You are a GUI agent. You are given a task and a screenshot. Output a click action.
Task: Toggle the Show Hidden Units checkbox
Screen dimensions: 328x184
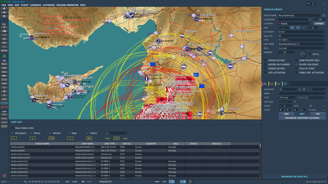click(x=12, y=128)
